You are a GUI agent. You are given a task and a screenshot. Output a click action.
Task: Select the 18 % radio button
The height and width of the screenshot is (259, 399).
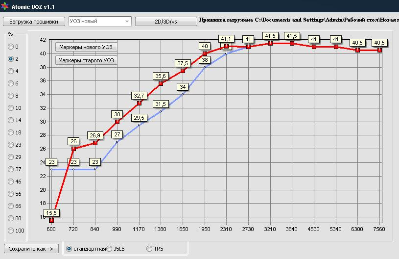tap(11, 132)
